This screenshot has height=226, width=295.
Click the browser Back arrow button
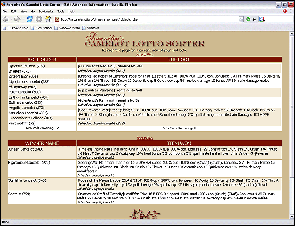pyautogui.click(x=6, y=19)
